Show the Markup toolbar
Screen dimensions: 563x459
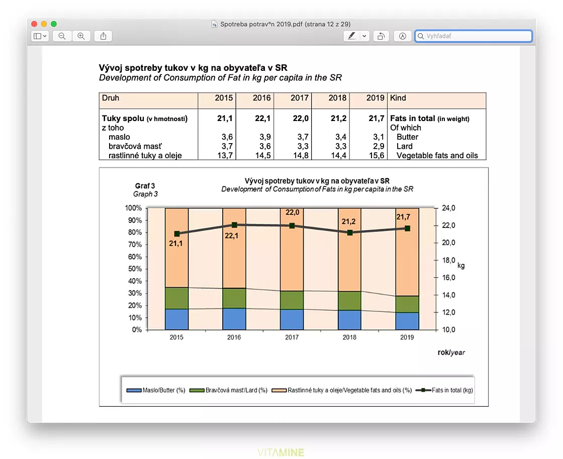[x=403, y=36]
